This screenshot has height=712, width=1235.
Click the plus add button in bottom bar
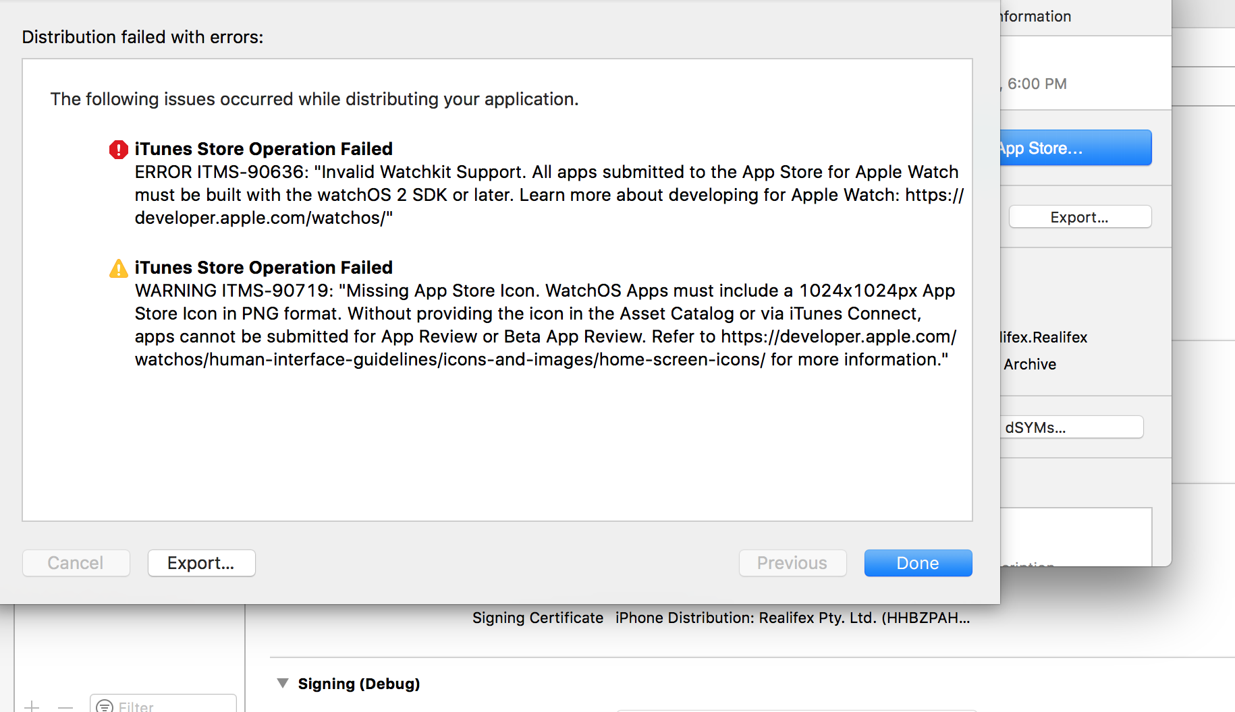pyautogui.click(x=32, y=707)
